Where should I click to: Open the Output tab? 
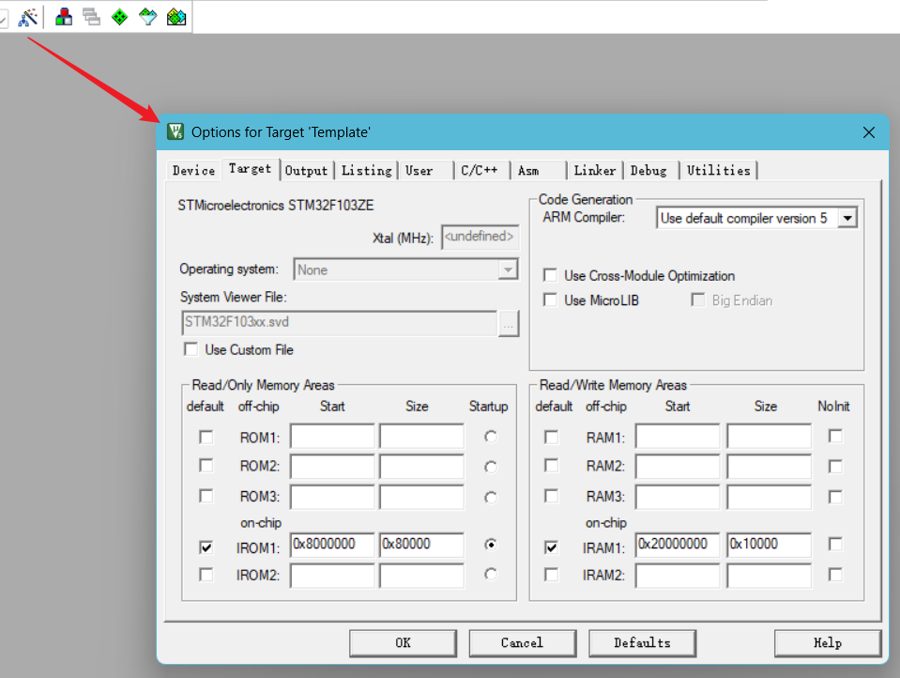[306, 171]
